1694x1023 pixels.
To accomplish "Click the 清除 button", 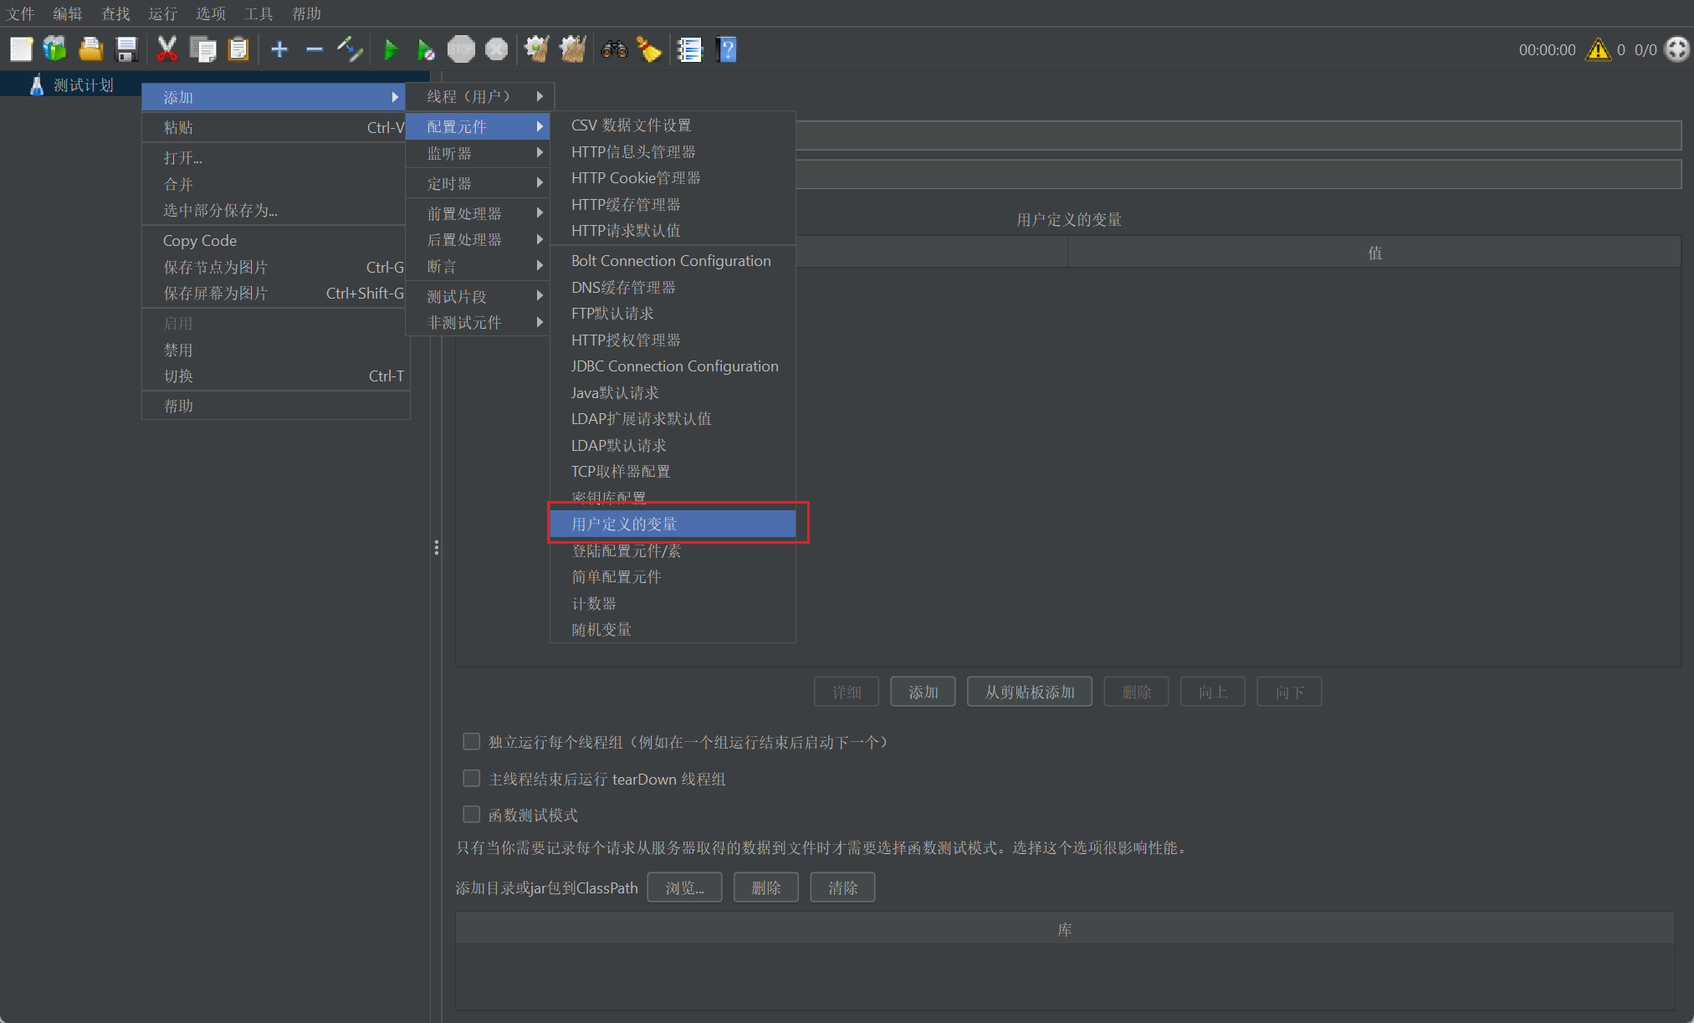I will coord(842,887).
